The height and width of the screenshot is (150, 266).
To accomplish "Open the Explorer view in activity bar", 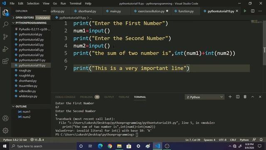I will coord(5,12).
